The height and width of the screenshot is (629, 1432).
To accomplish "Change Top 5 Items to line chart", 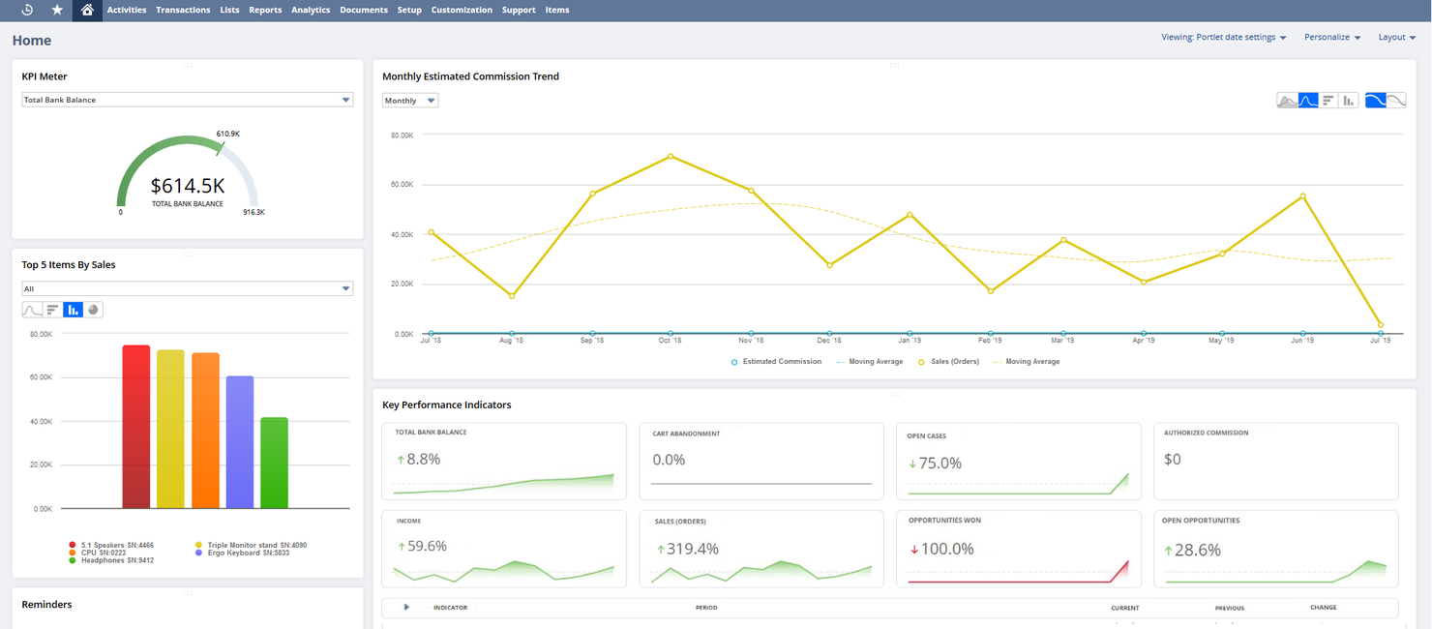I will pos(31,310).
